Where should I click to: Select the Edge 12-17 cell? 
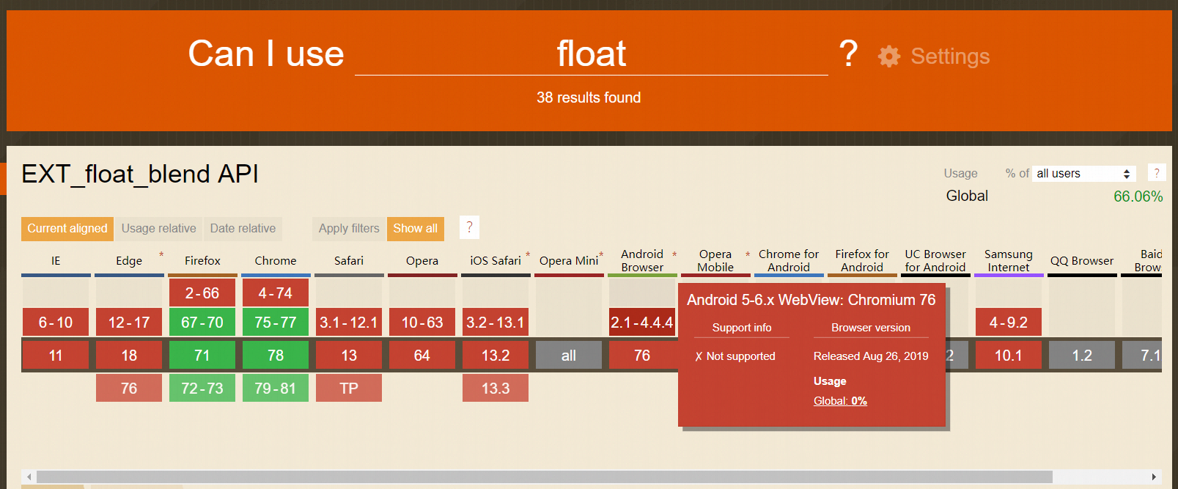tap(129, 323)
